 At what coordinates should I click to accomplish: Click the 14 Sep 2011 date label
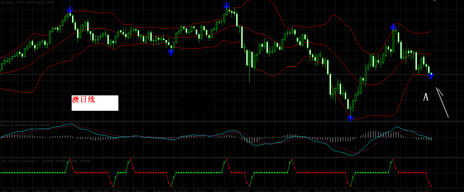(323, 190)
